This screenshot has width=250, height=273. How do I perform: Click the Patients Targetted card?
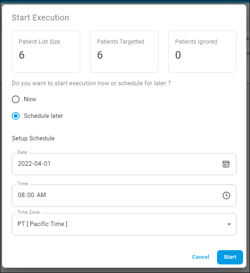coord(124,52)
